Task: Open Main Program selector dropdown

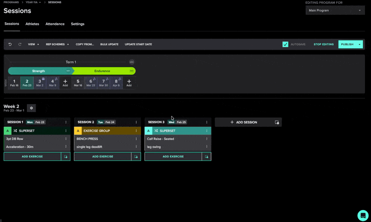Action: (335, 10)
